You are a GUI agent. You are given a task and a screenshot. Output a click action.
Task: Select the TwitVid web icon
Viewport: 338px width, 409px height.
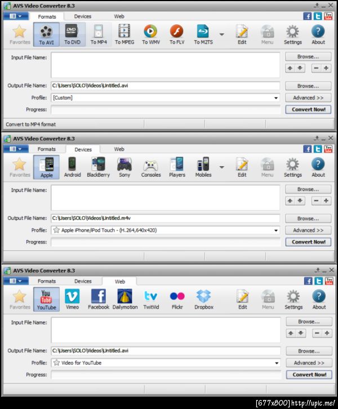151,300
